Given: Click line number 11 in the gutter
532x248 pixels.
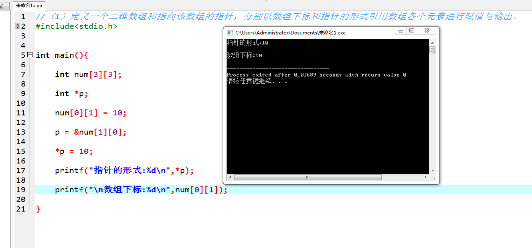Looking at the screenshot, I should pos(21,113).
